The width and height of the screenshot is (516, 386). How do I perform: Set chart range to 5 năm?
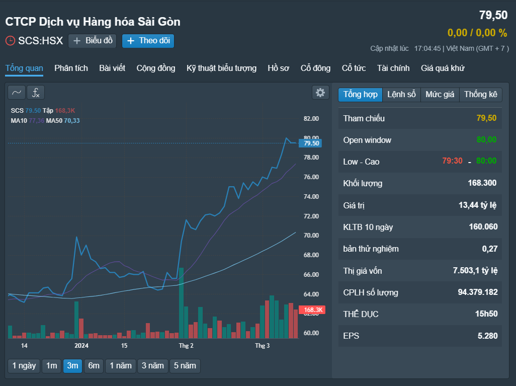(x=185, y=366)
